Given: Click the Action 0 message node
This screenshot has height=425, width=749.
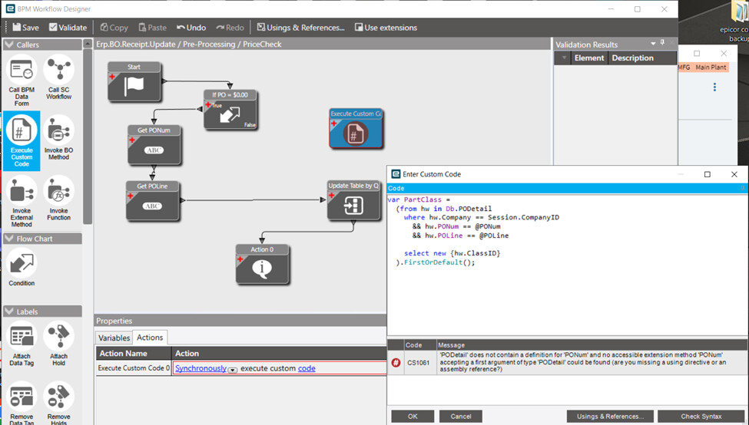Looking at the screenshot, I should point(262,264).
